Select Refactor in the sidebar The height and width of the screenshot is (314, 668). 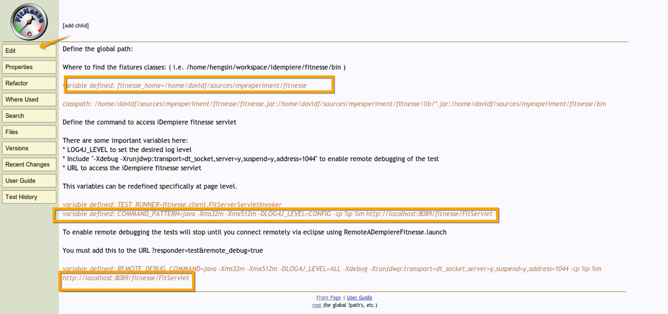pos(29,83)
